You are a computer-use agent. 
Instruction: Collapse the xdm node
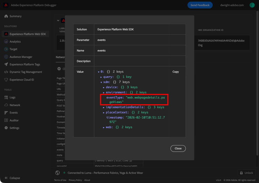tap(101, 82)
